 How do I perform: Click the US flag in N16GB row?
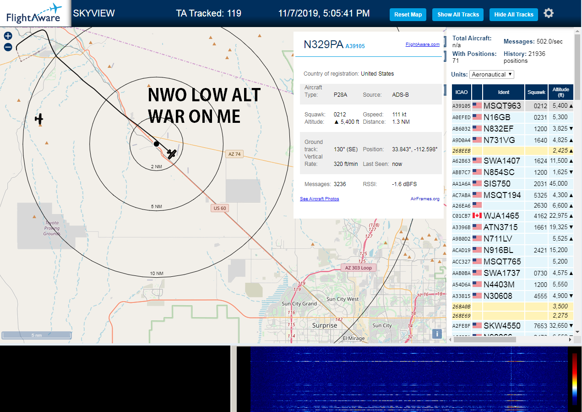(x=477, y=117)
